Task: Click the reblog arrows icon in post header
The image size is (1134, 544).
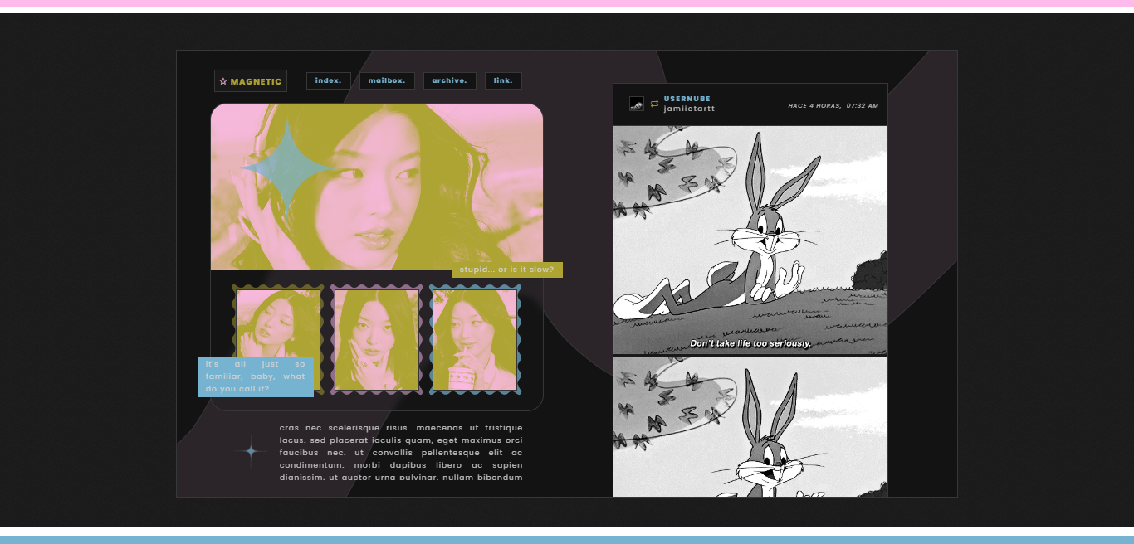Action: point(654,104)
